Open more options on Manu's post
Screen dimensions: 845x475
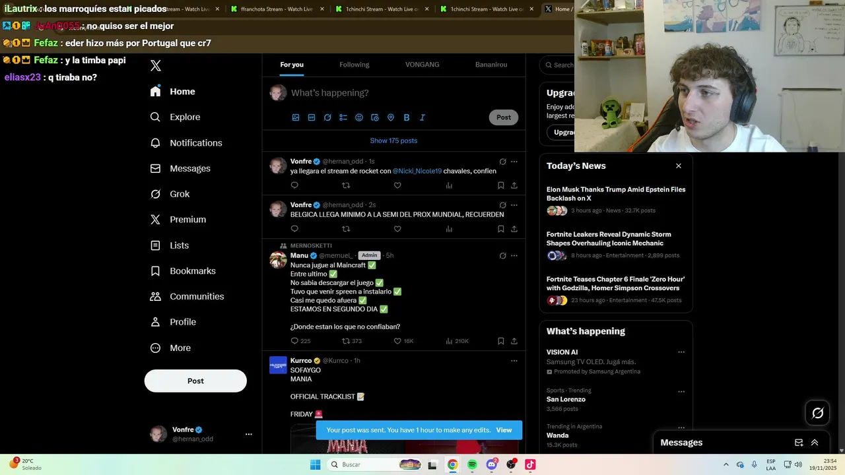pyautogui.click(x=514, y=256)
